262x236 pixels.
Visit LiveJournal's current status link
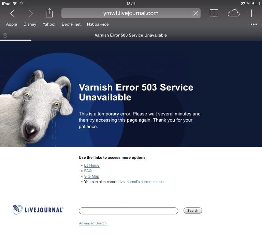click(141, 182)
